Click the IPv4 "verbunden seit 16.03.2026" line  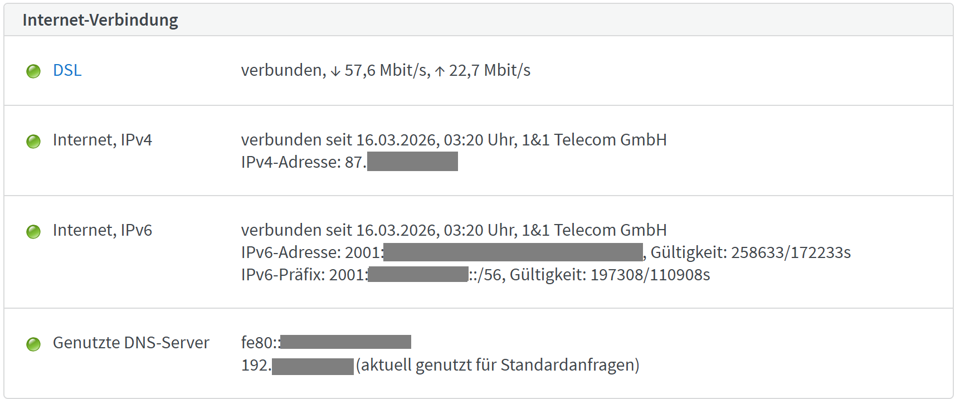pos(454,140)
